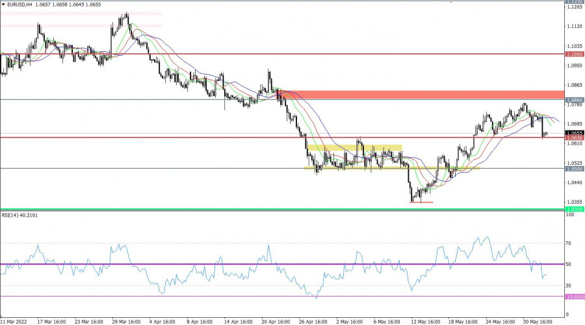This screenshot has width=585, height=325.
Task: Click the green 1.0325 support level label
Action: 575,210
